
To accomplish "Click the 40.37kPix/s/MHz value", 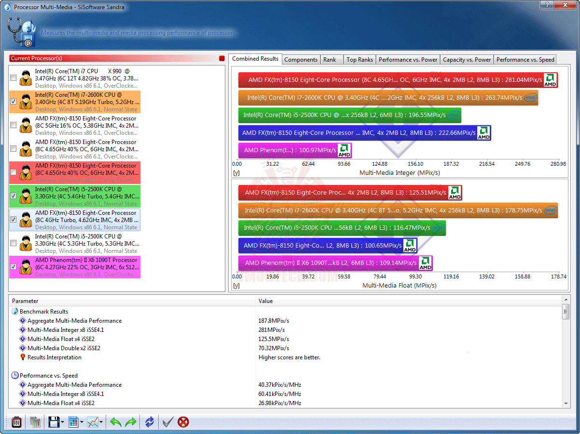I will [280, 385].
